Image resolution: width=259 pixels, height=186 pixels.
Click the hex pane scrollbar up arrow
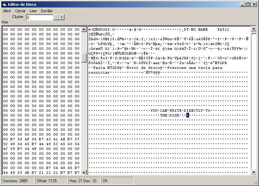[x=84, y=30]
